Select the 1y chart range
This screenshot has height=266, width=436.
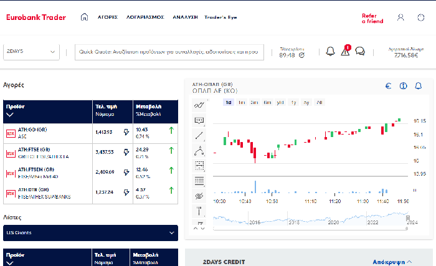(x=293, y=102)
